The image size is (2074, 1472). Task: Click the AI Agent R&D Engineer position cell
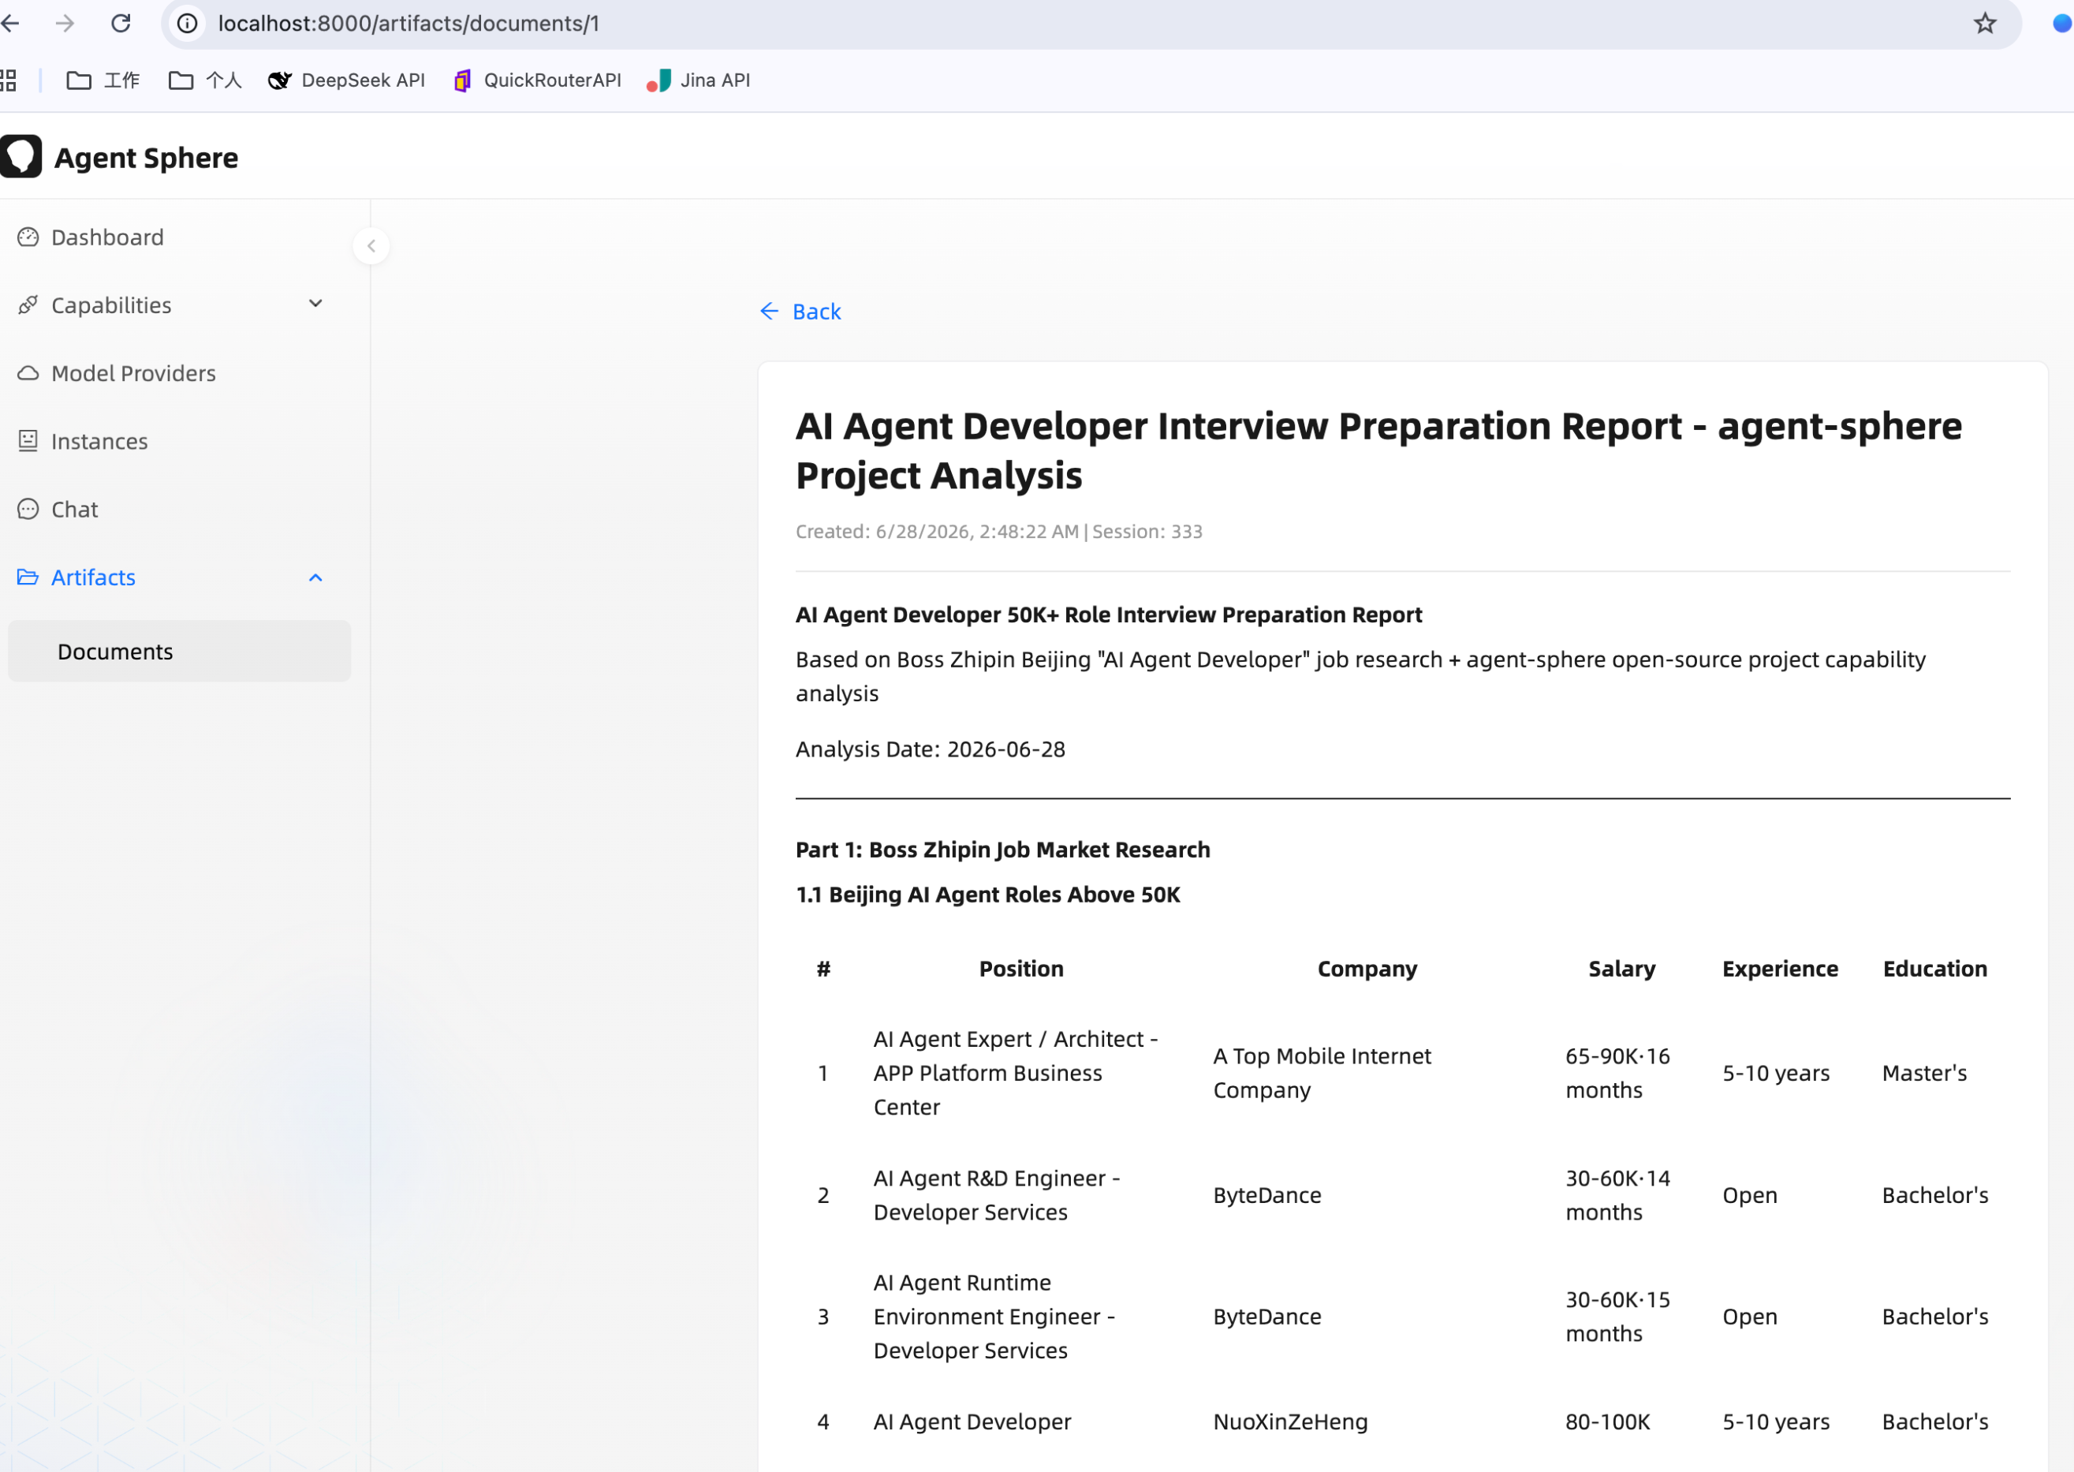(997, 1196)
